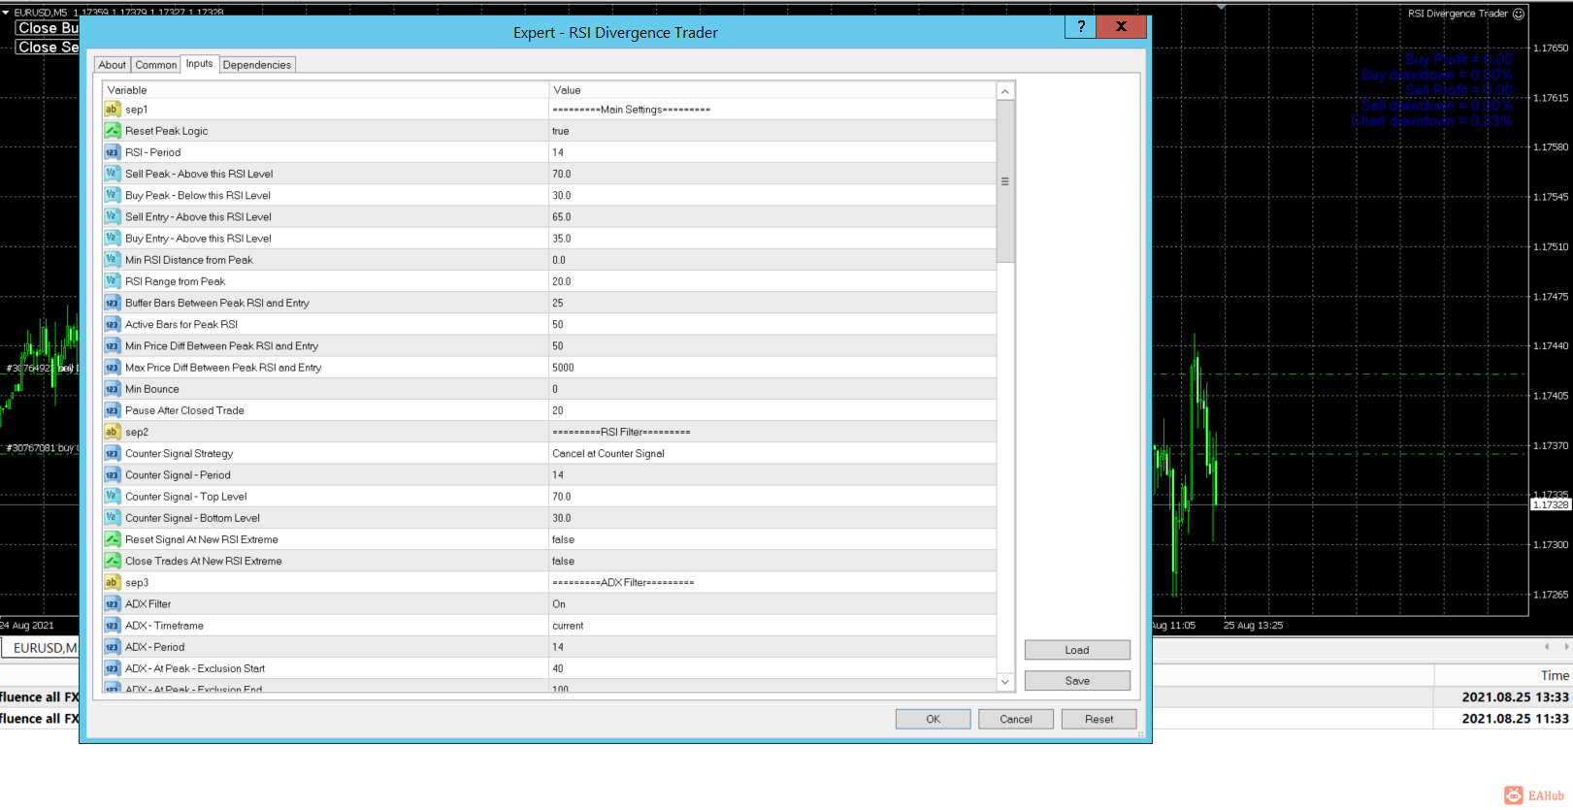Edit the ADX - At Peak Exclusion Start value 40
The width and height of the screenshot is (1573, 810).
coord(772,668)
